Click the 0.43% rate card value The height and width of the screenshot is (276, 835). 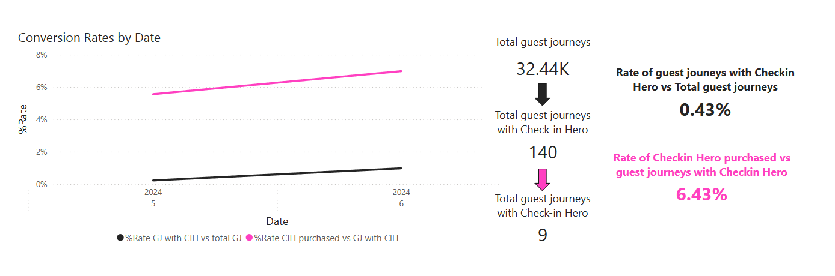pyautogui.click(x=705, y=110)
